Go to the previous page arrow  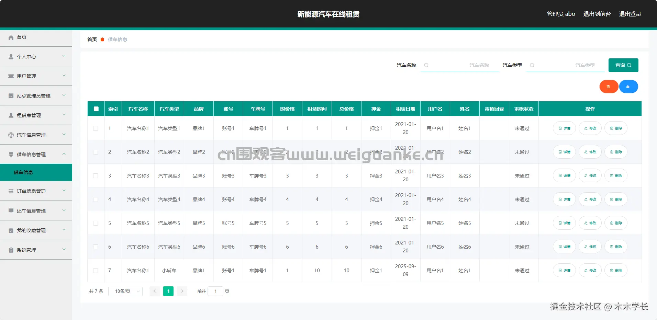pyautogui.click(x=155, y=291)
